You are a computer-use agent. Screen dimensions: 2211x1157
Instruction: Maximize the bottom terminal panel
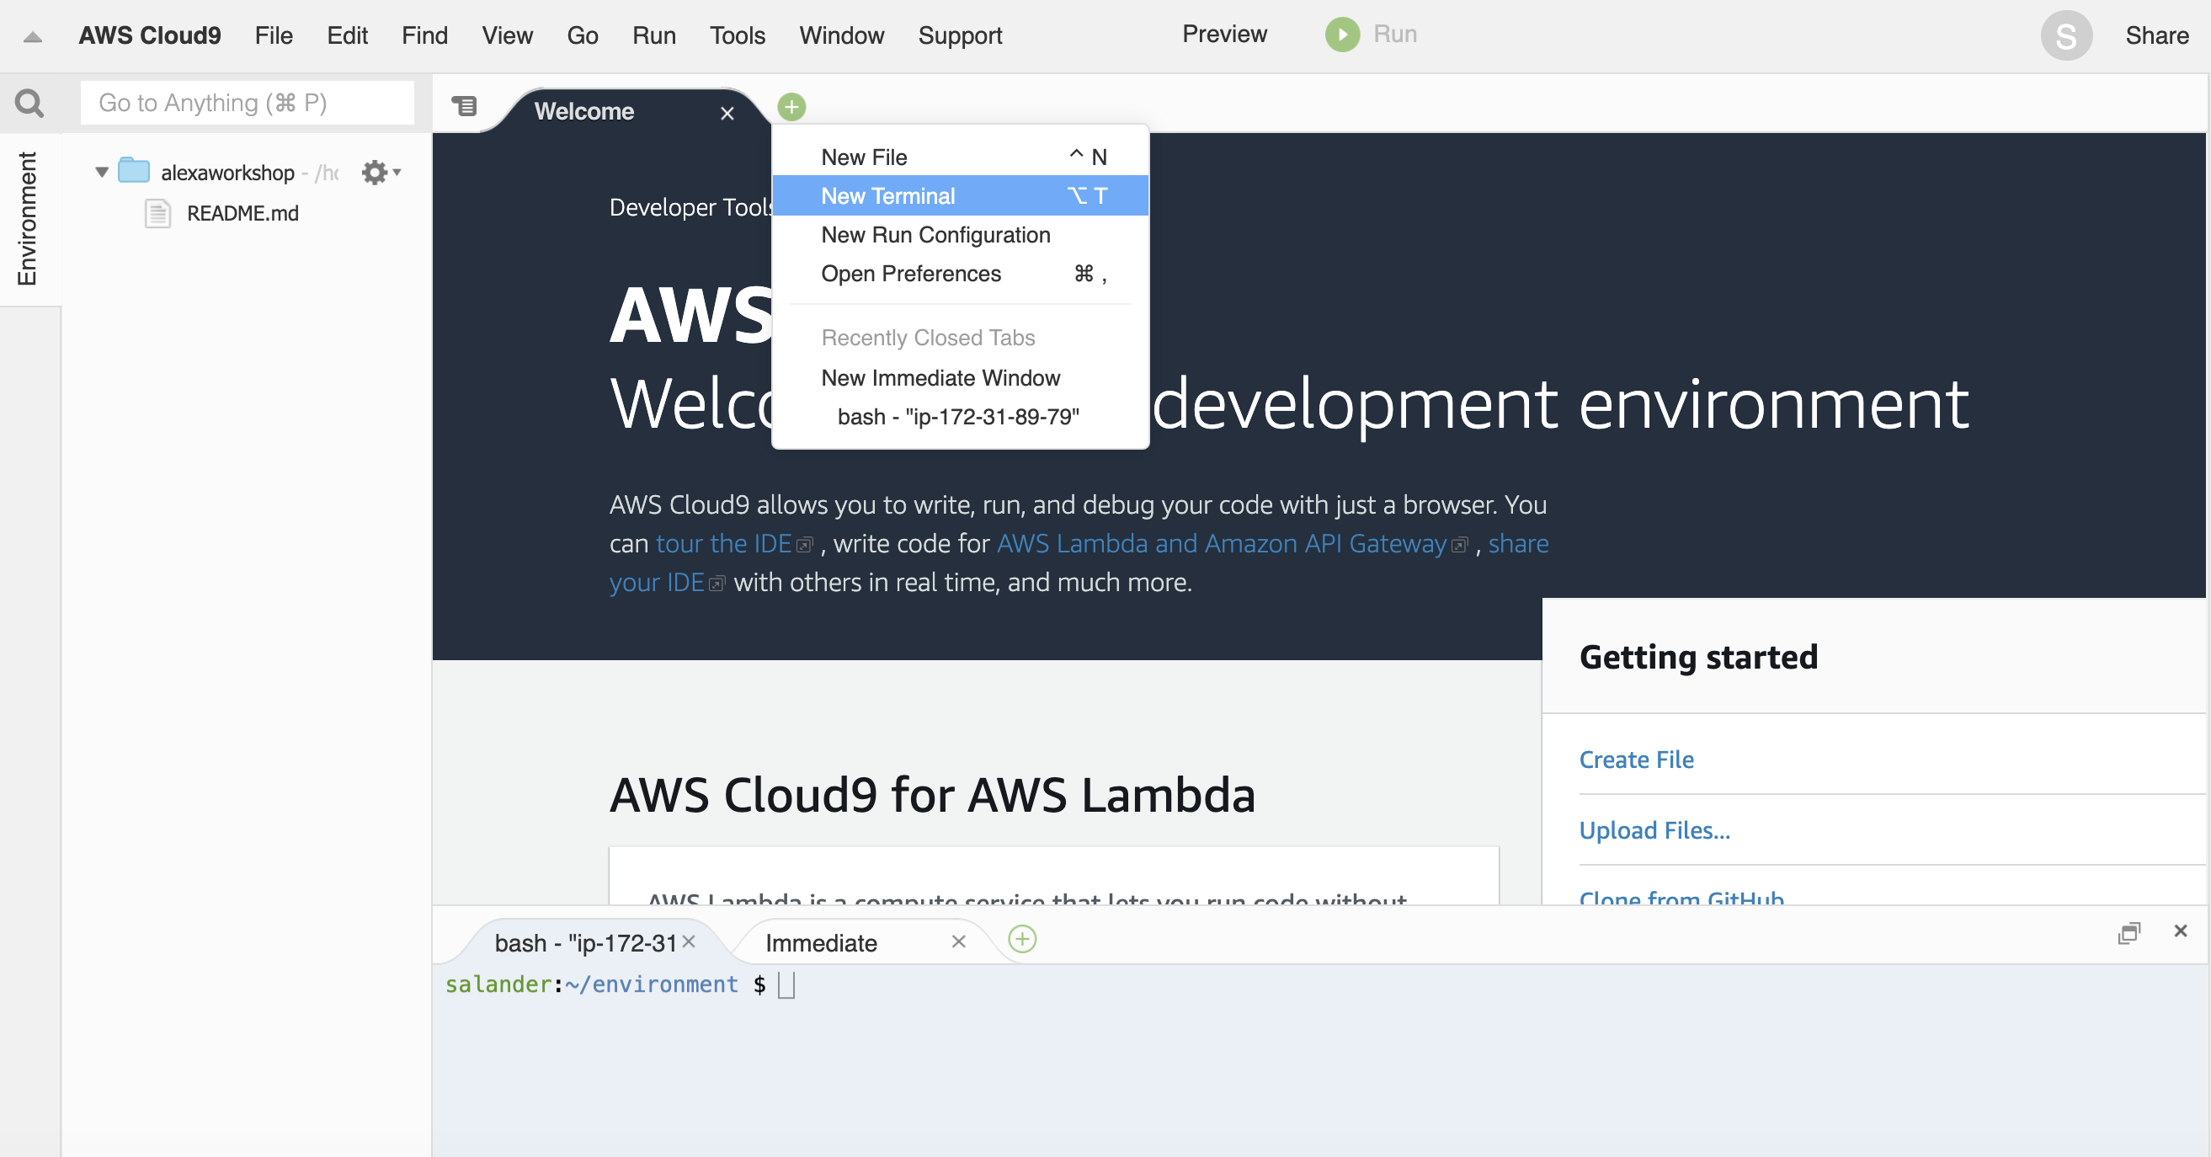2128,933
